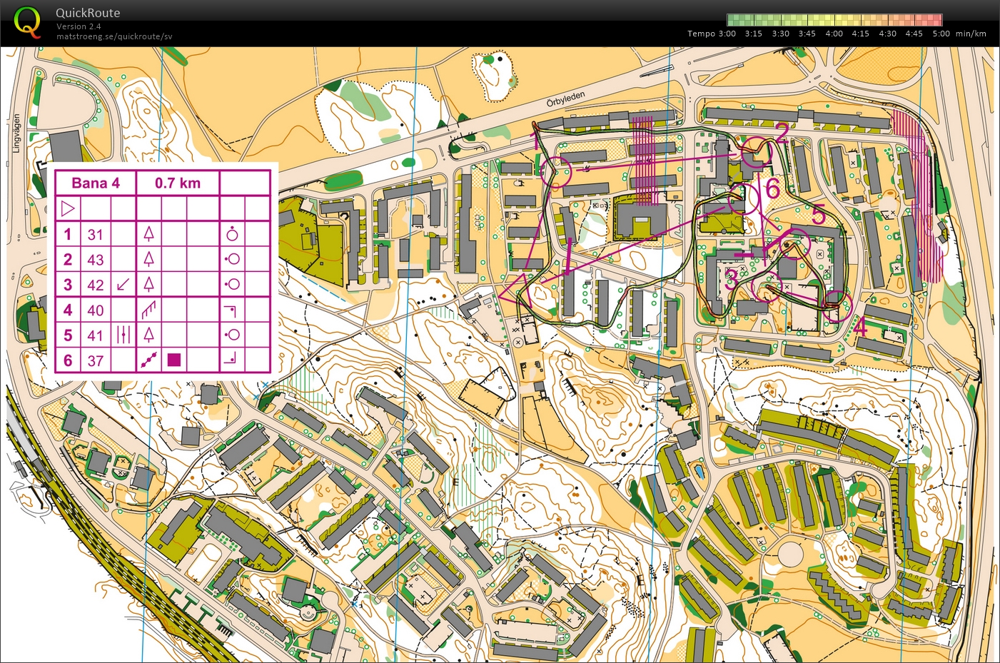1000x663 pixels.
Task: Click control code 41 cell
Action: 96,335
